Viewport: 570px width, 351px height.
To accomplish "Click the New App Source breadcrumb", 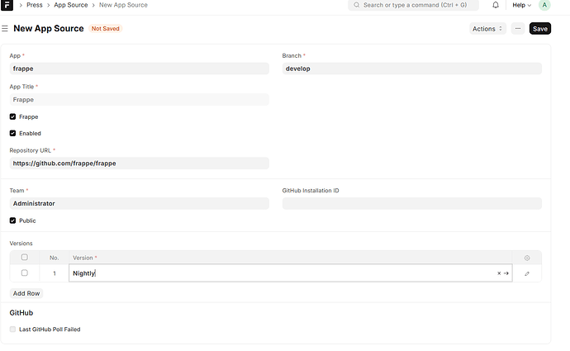I will point(123,5).
